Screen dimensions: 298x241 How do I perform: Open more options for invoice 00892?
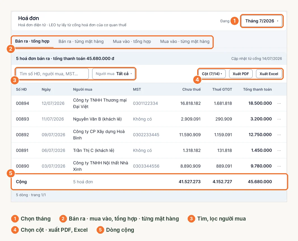pos(279,135)
